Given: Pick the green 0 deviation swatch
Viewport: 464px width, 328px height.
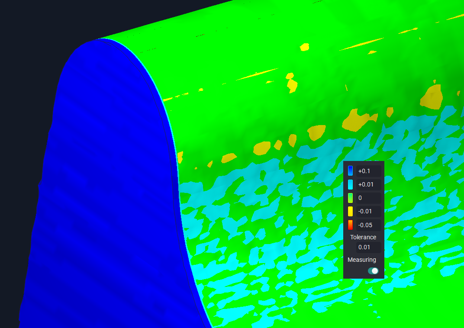Looking at the screenshot, I should pos(350,198).
